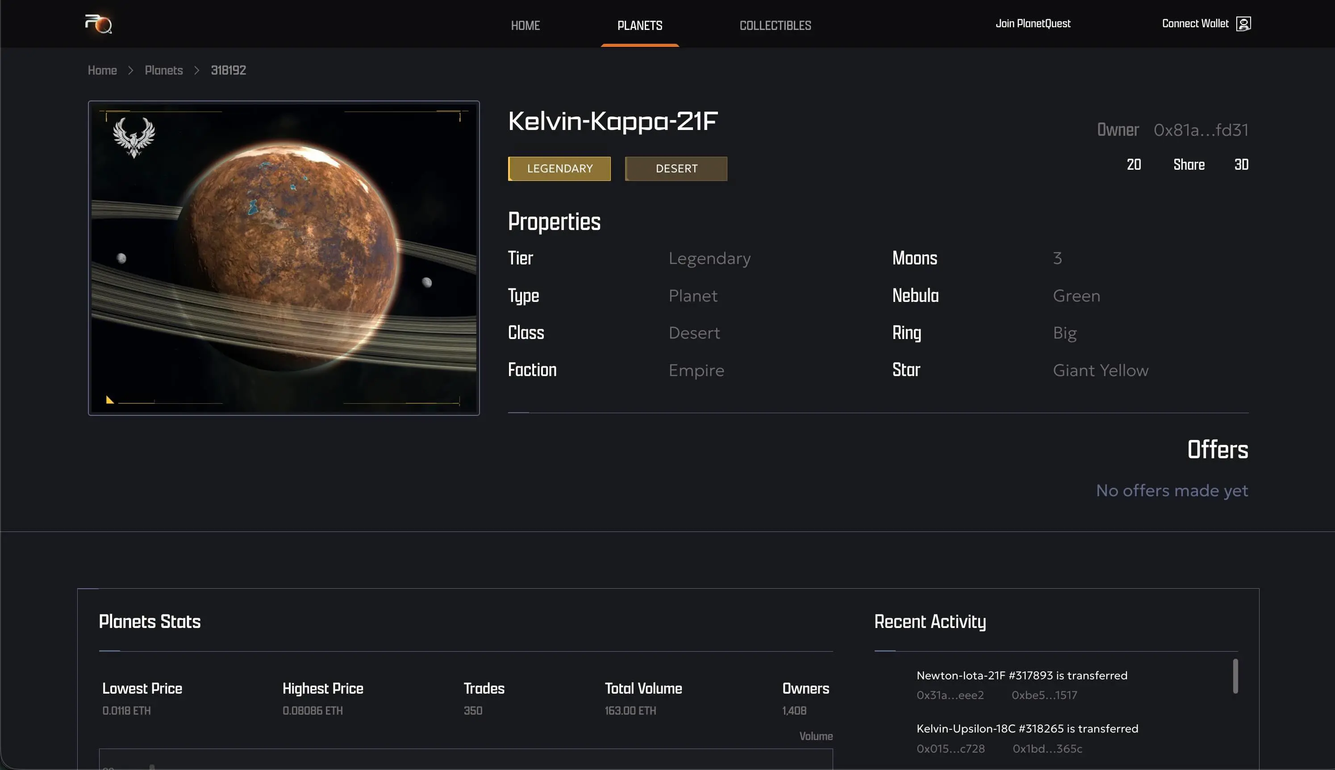Screen dimensions: 1335x770
Task: Click the Recent Activity heading
Action: (x=930, y=622)
